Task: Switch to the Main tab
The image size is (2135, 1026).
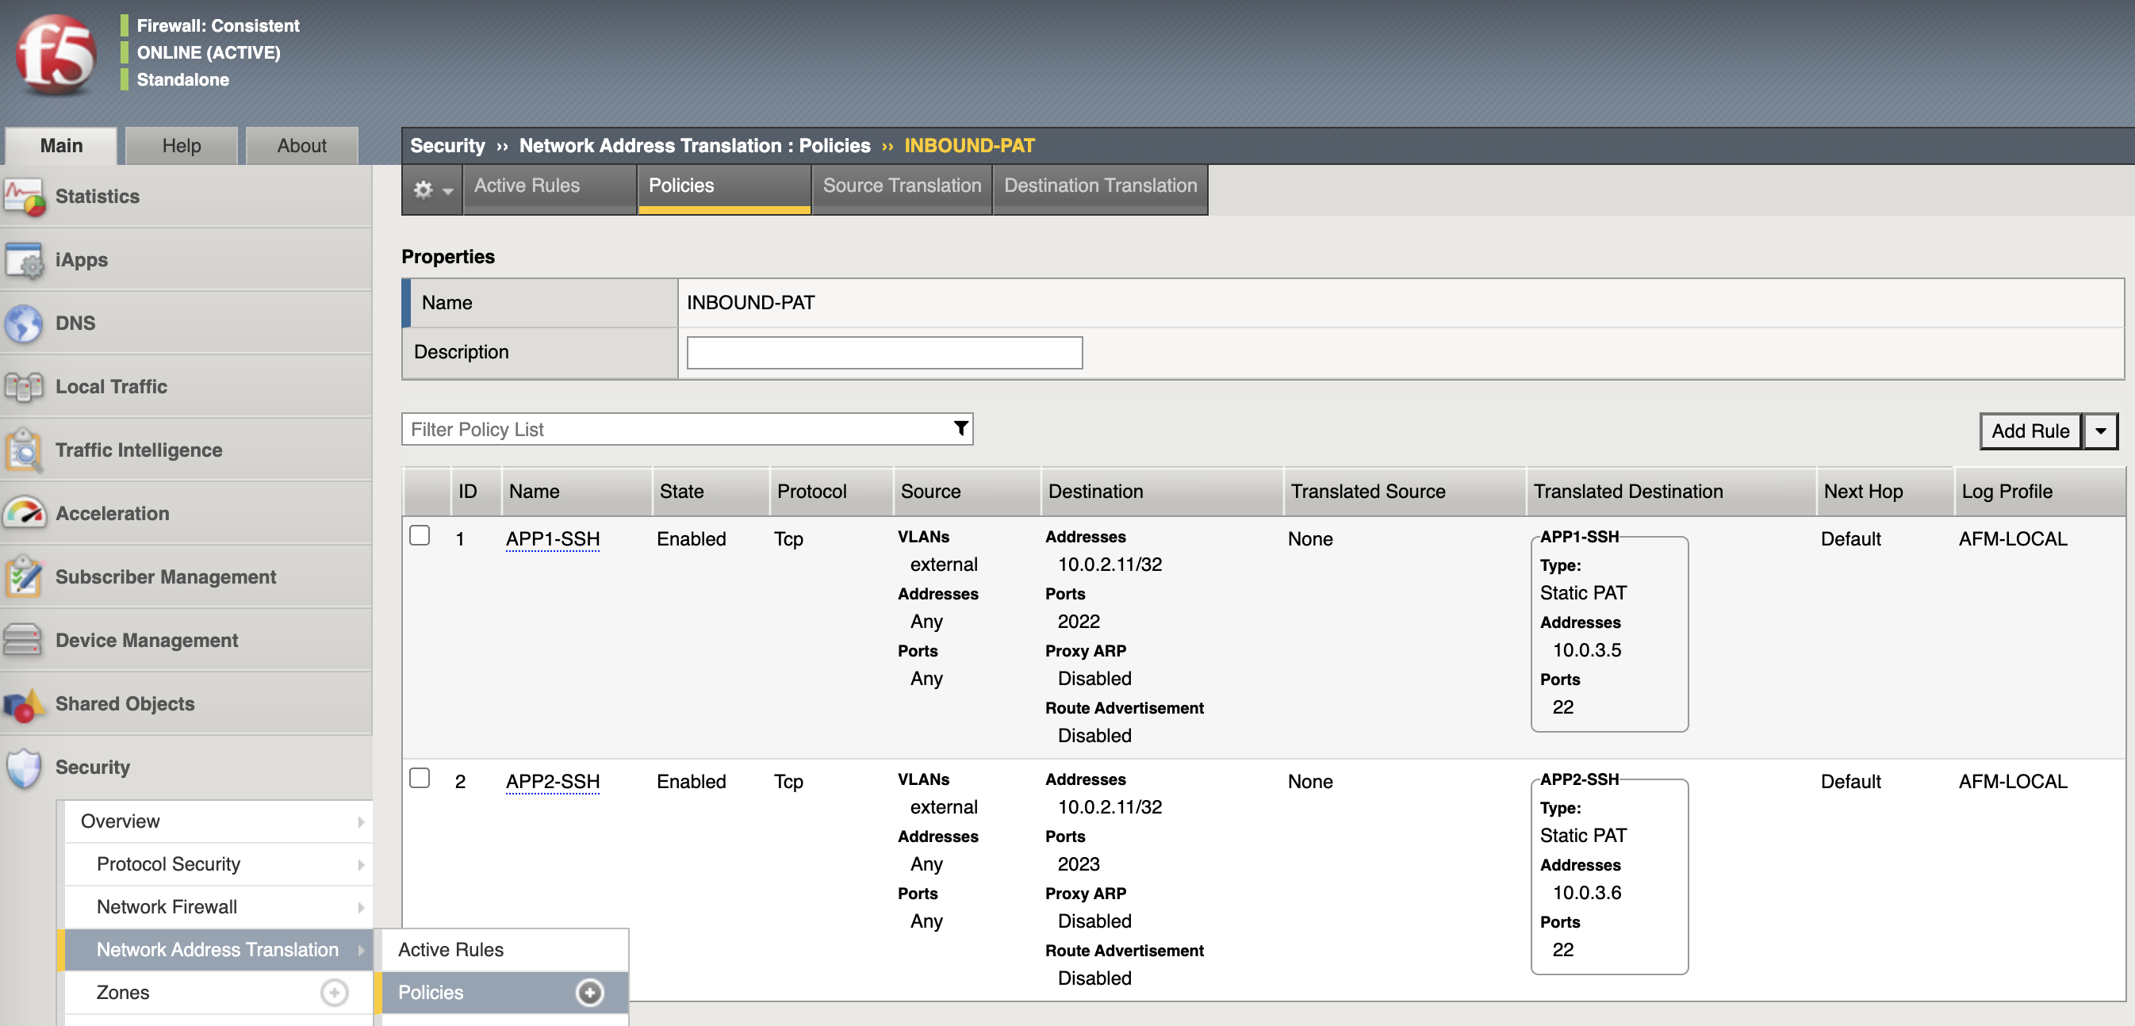Action: point(61,146)
